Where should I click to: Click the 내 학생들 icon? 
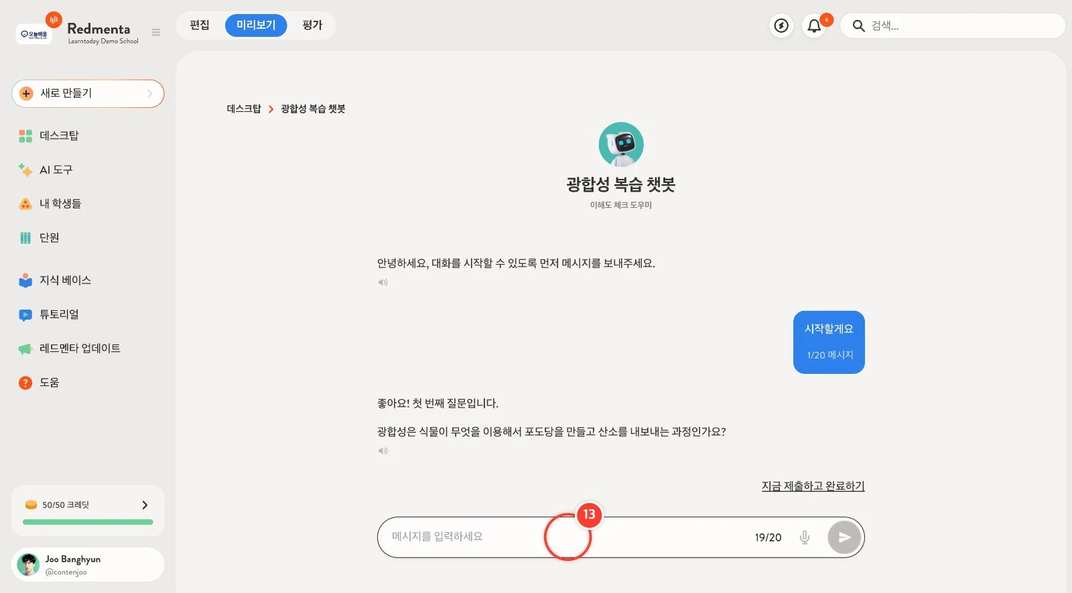[25, 204]
